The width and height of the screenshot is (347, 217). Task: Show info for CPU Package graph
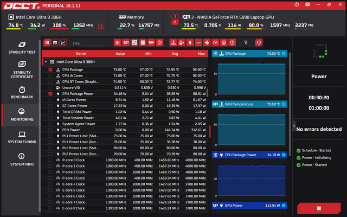coord(284,54)
